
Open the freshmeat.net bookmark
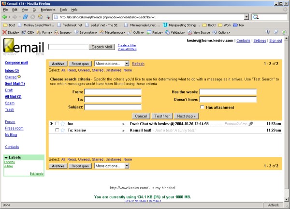pyautogui.click(x=70, y=25)
